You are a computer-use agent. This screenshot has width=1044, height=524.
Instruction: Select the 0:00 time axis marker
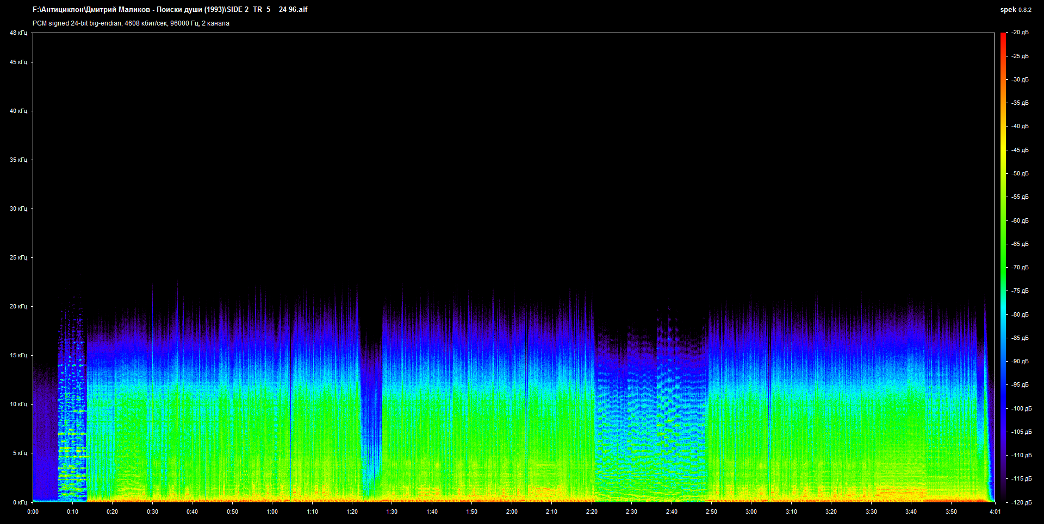pyautogui.click(x=33, y=512)
